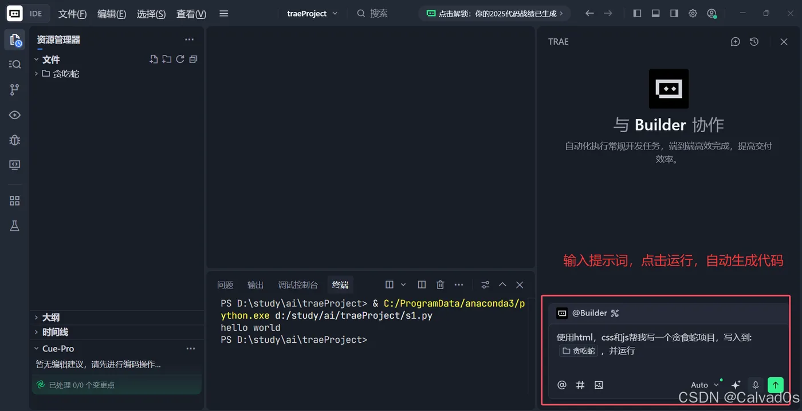
Task: Open the terminal settings sliders icon
Action: click(x=485, y=284)
